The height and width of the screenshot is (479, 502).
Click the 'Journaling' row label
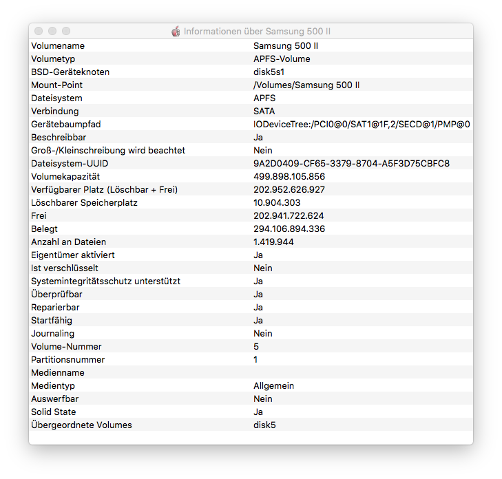[x=53, y=334]
